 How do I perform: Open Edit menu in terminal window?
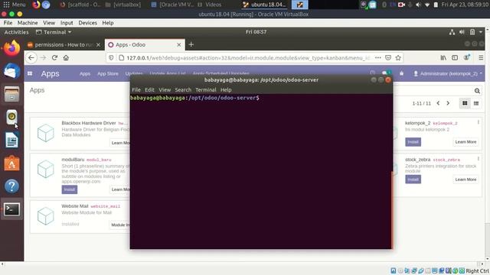tap(149, 90)
